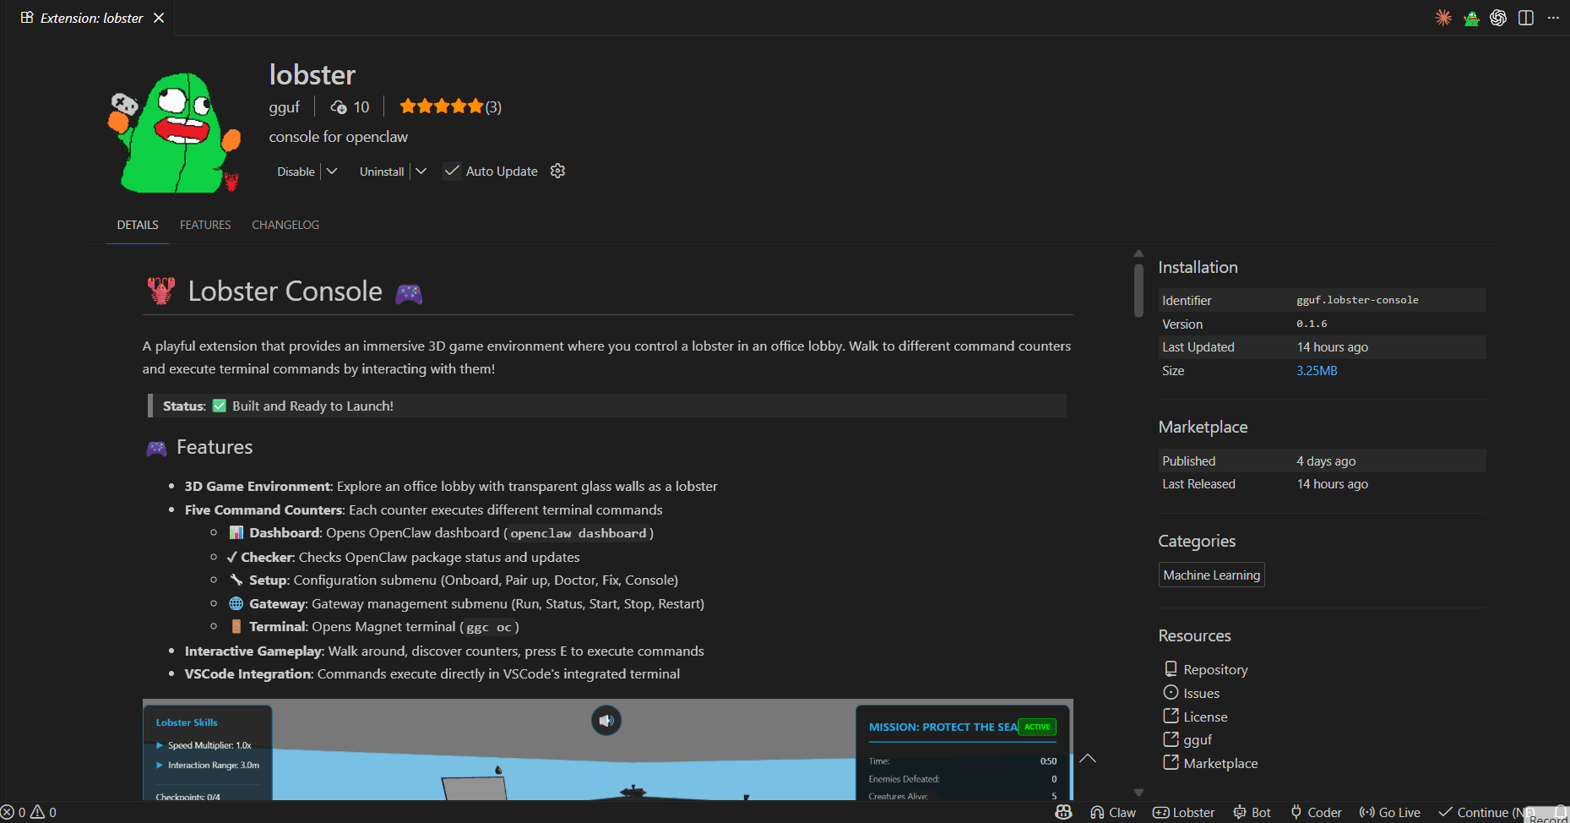1570x823 pixels.
Task: Open the warnings count in status bar
Action: (44, 812)
